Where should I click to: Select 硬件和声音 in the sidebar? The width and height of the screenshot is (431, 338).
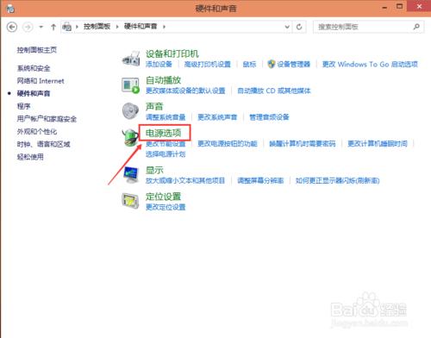coord(34,93)
